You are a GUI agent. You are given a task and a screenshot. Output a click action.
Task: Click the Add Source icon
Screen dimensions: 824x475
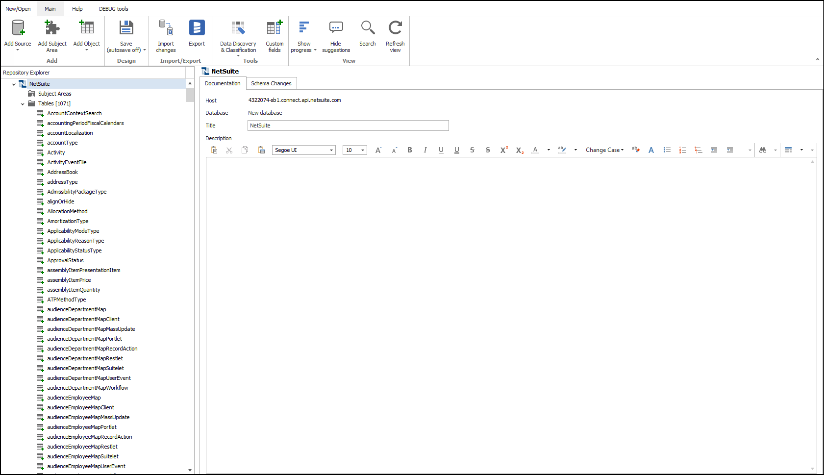click(x=18, y=28)
